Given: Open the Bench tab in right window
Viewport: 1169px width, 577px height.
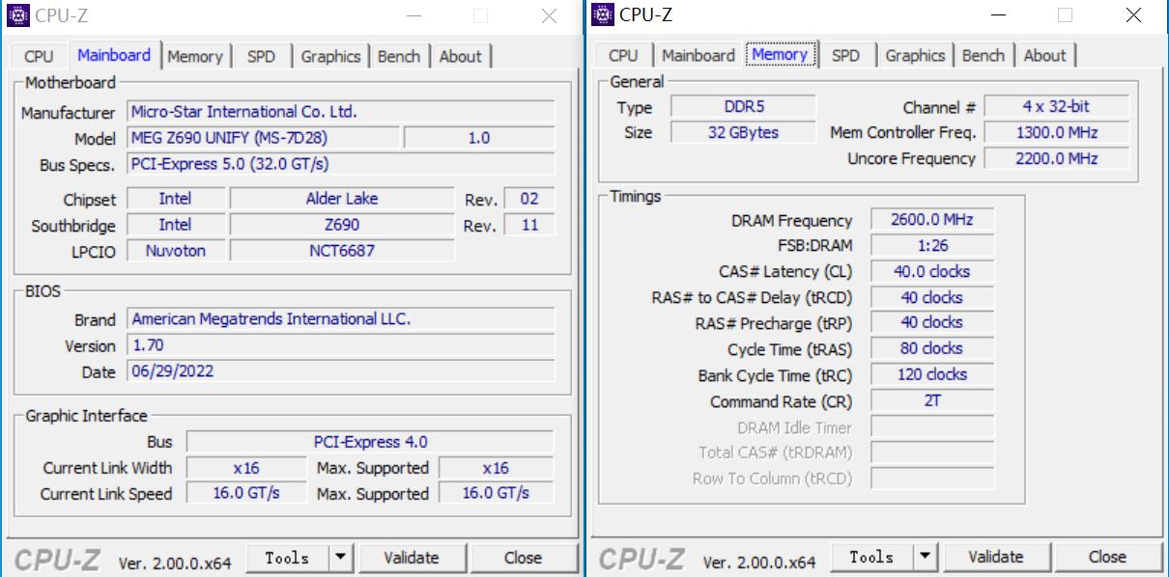Looking at the screenshot, I should click(983, 55).
